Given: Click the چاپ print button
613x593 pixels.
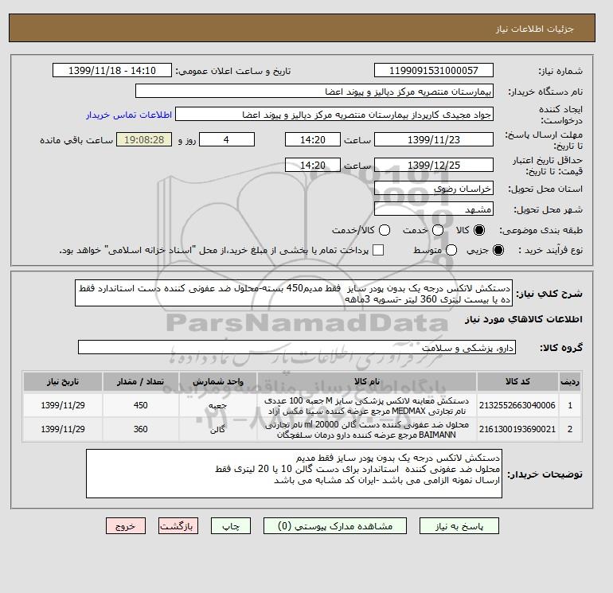Looking at the screenshot, I should click(231, 526).
